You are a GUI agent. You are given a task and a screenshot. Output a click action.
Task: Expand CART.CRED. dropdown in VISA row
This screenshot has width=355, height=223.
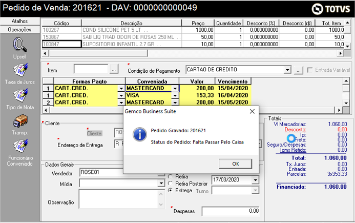[121, 96]
